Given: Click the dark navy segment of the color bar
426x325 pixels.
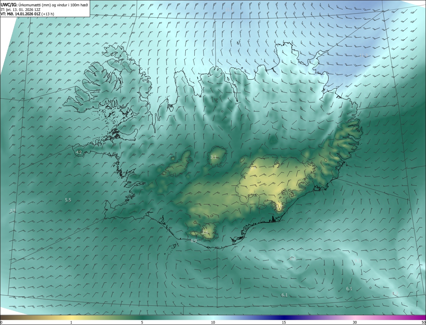Looking at the screenshot, I should tap(284, 317).
